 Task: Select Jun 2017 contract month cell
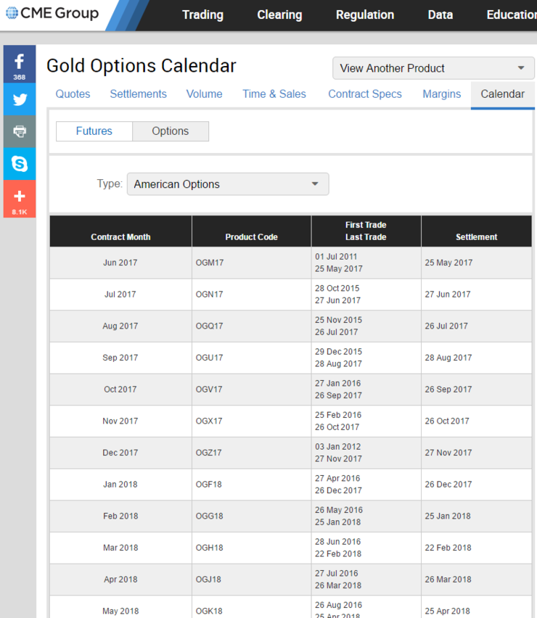coord(120,263)
